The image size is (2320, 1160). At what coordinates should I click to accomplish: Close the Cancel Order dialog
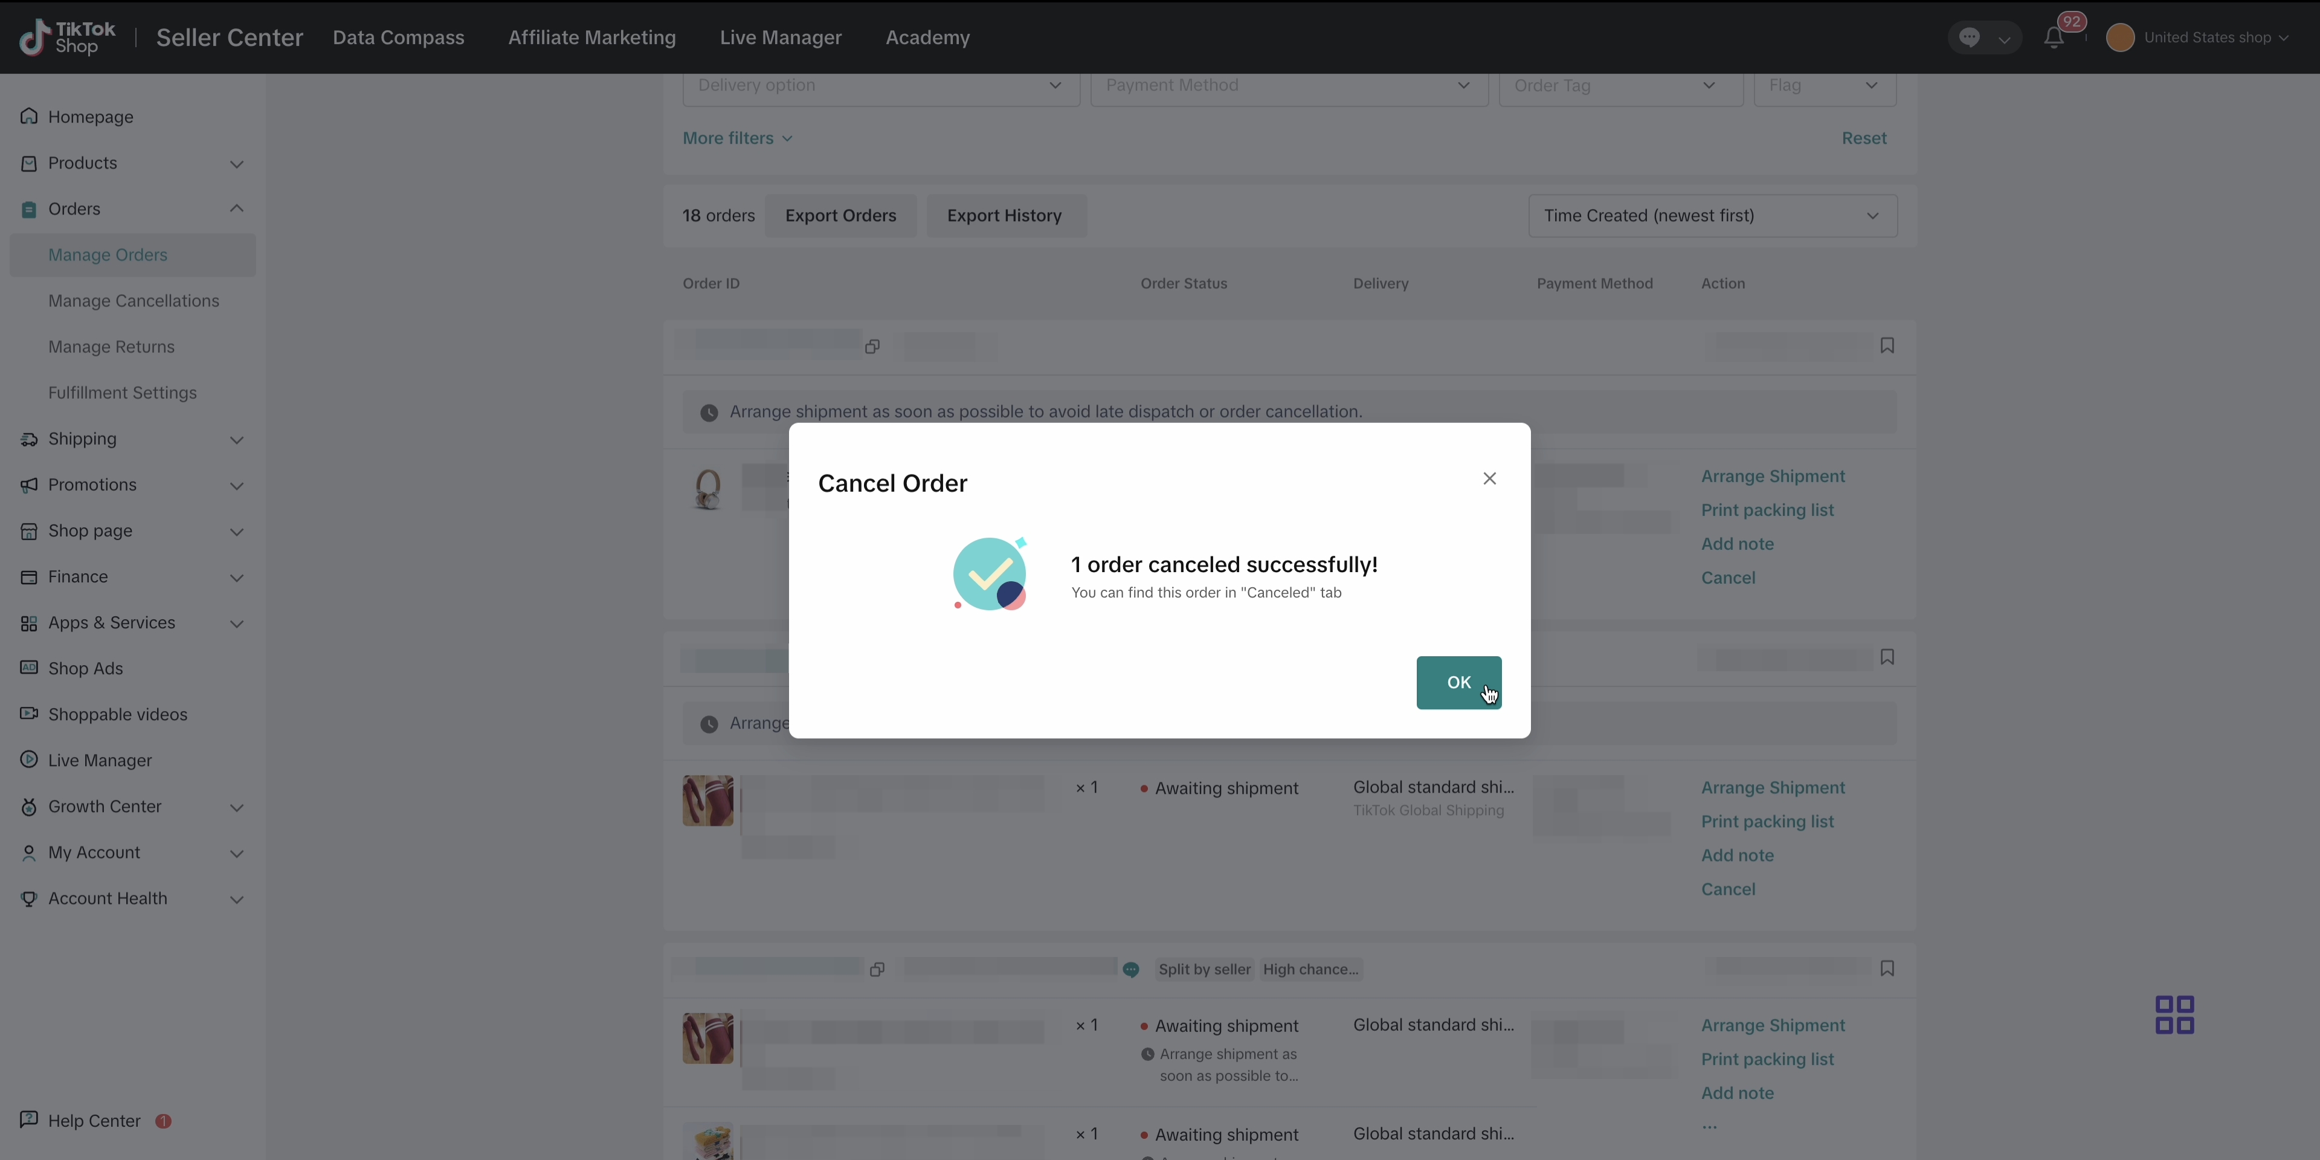(1489, 478)
